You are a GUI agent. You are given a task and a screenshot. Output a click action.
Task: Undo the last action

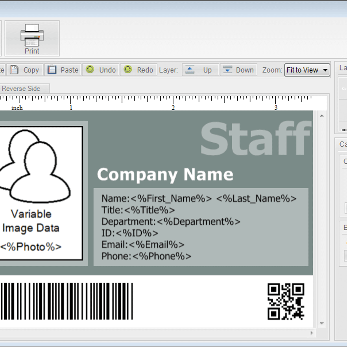coord(101,70)
